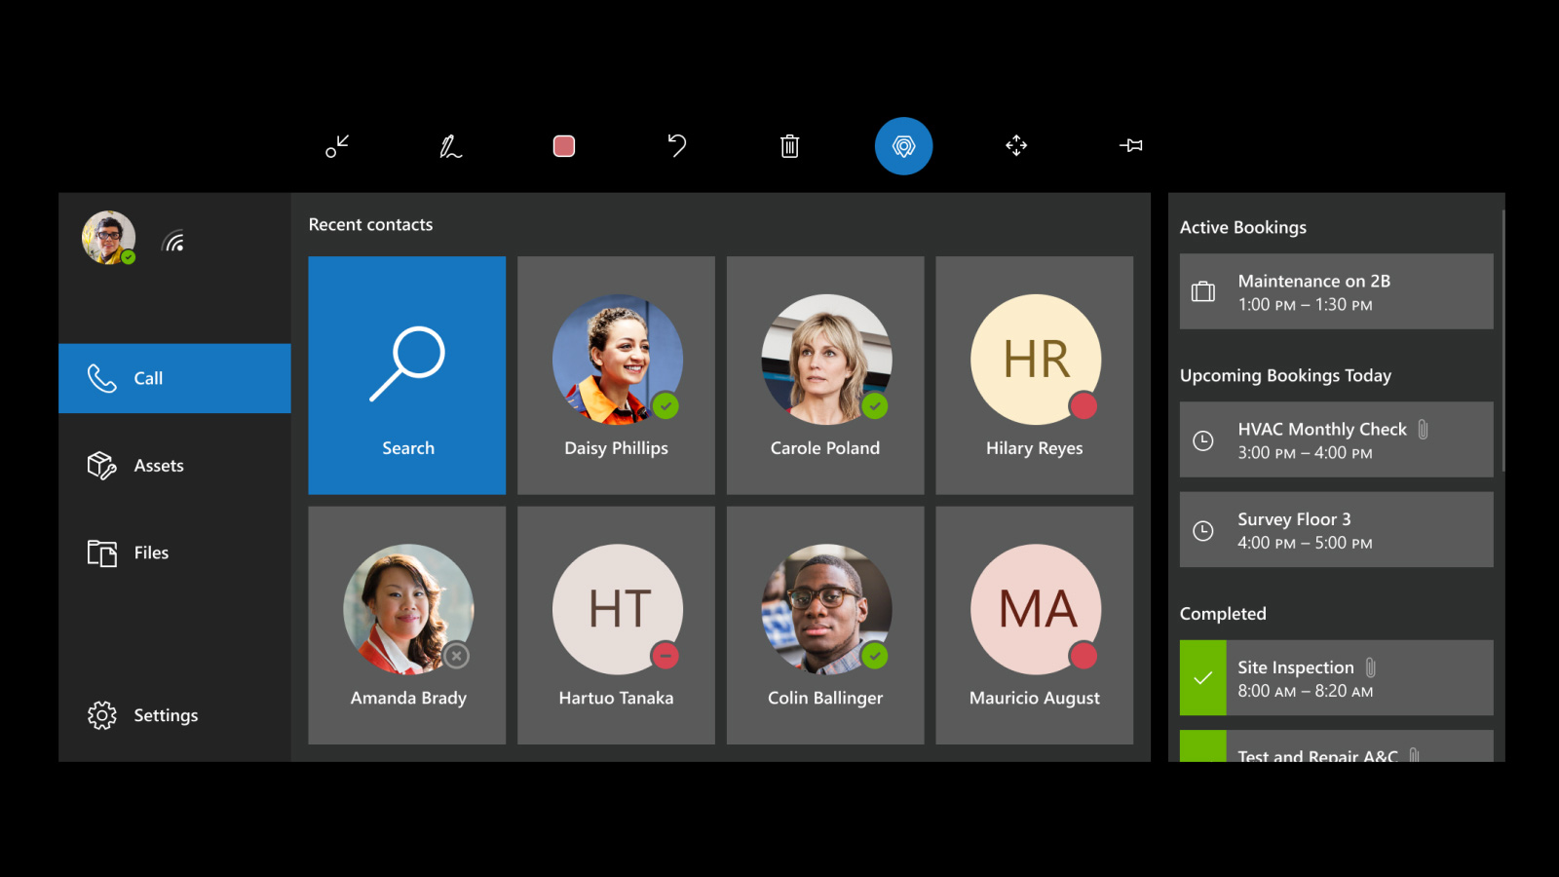Pick the red ink color swatch
The width and height of the screenshot is (1559, 877).
pyautogui.click(x=564, y=146)
